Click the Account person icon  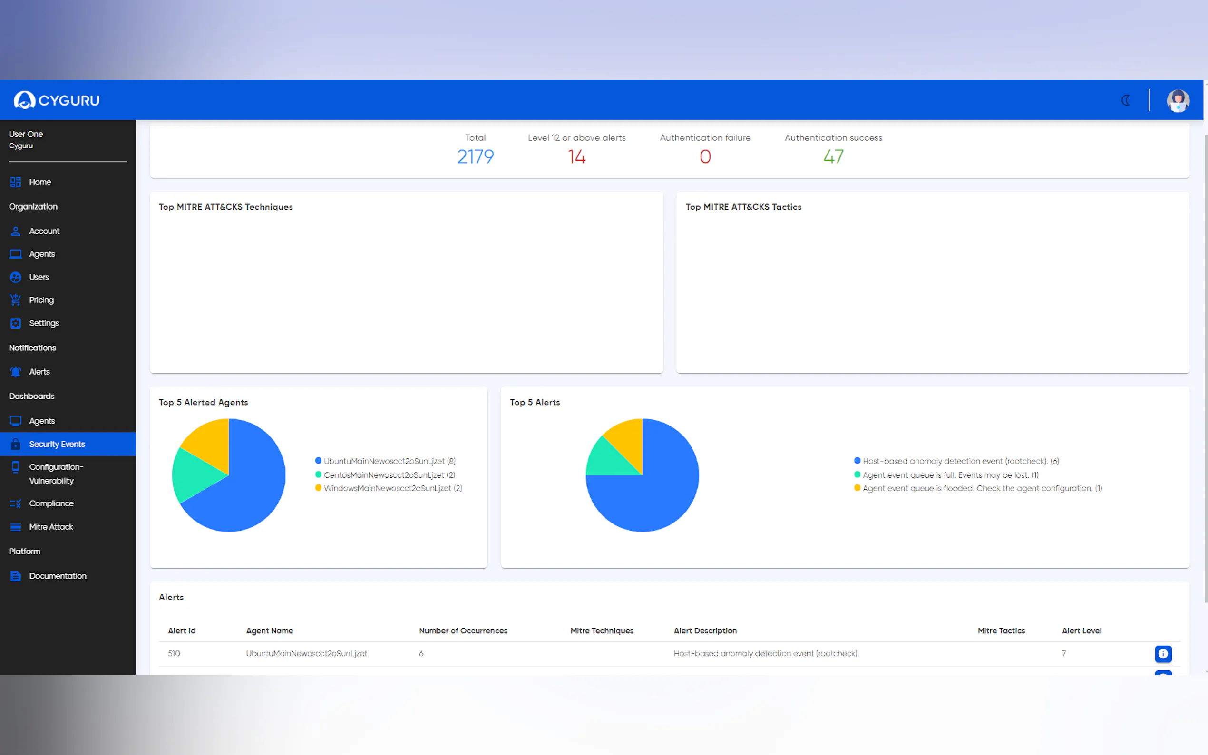(x=16, y=231)
